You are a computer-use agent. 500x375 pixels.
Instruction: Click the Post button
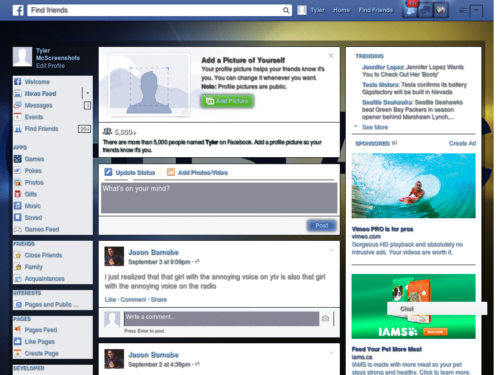coord(322,226)
